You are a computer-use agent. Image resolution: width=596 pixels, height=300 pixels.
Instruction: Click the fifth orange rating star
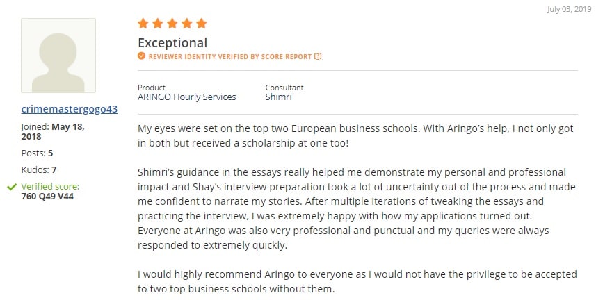coord(202,24)
